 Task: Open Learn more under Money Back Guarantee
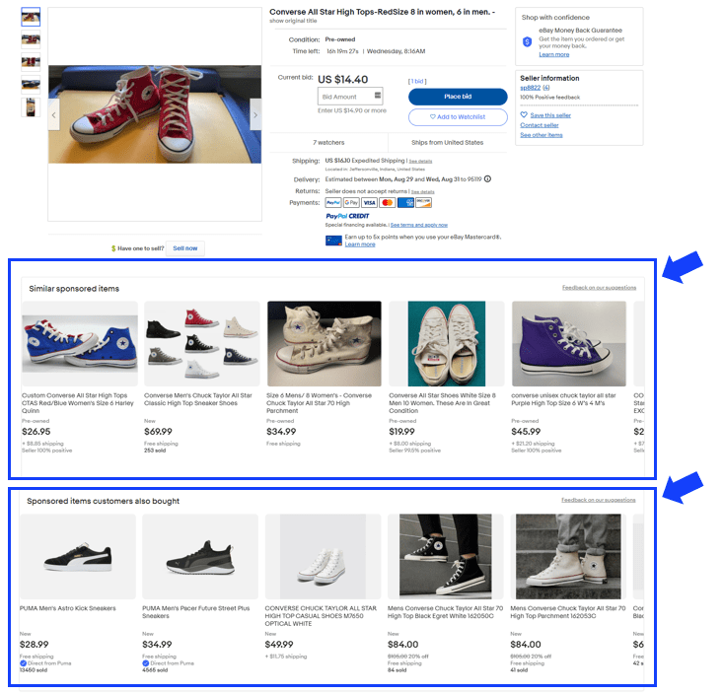554,55
